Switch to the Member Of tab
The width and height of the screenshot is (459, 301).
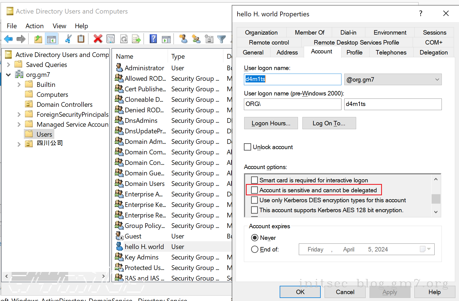pyautogui.click(x=309, y=32)
